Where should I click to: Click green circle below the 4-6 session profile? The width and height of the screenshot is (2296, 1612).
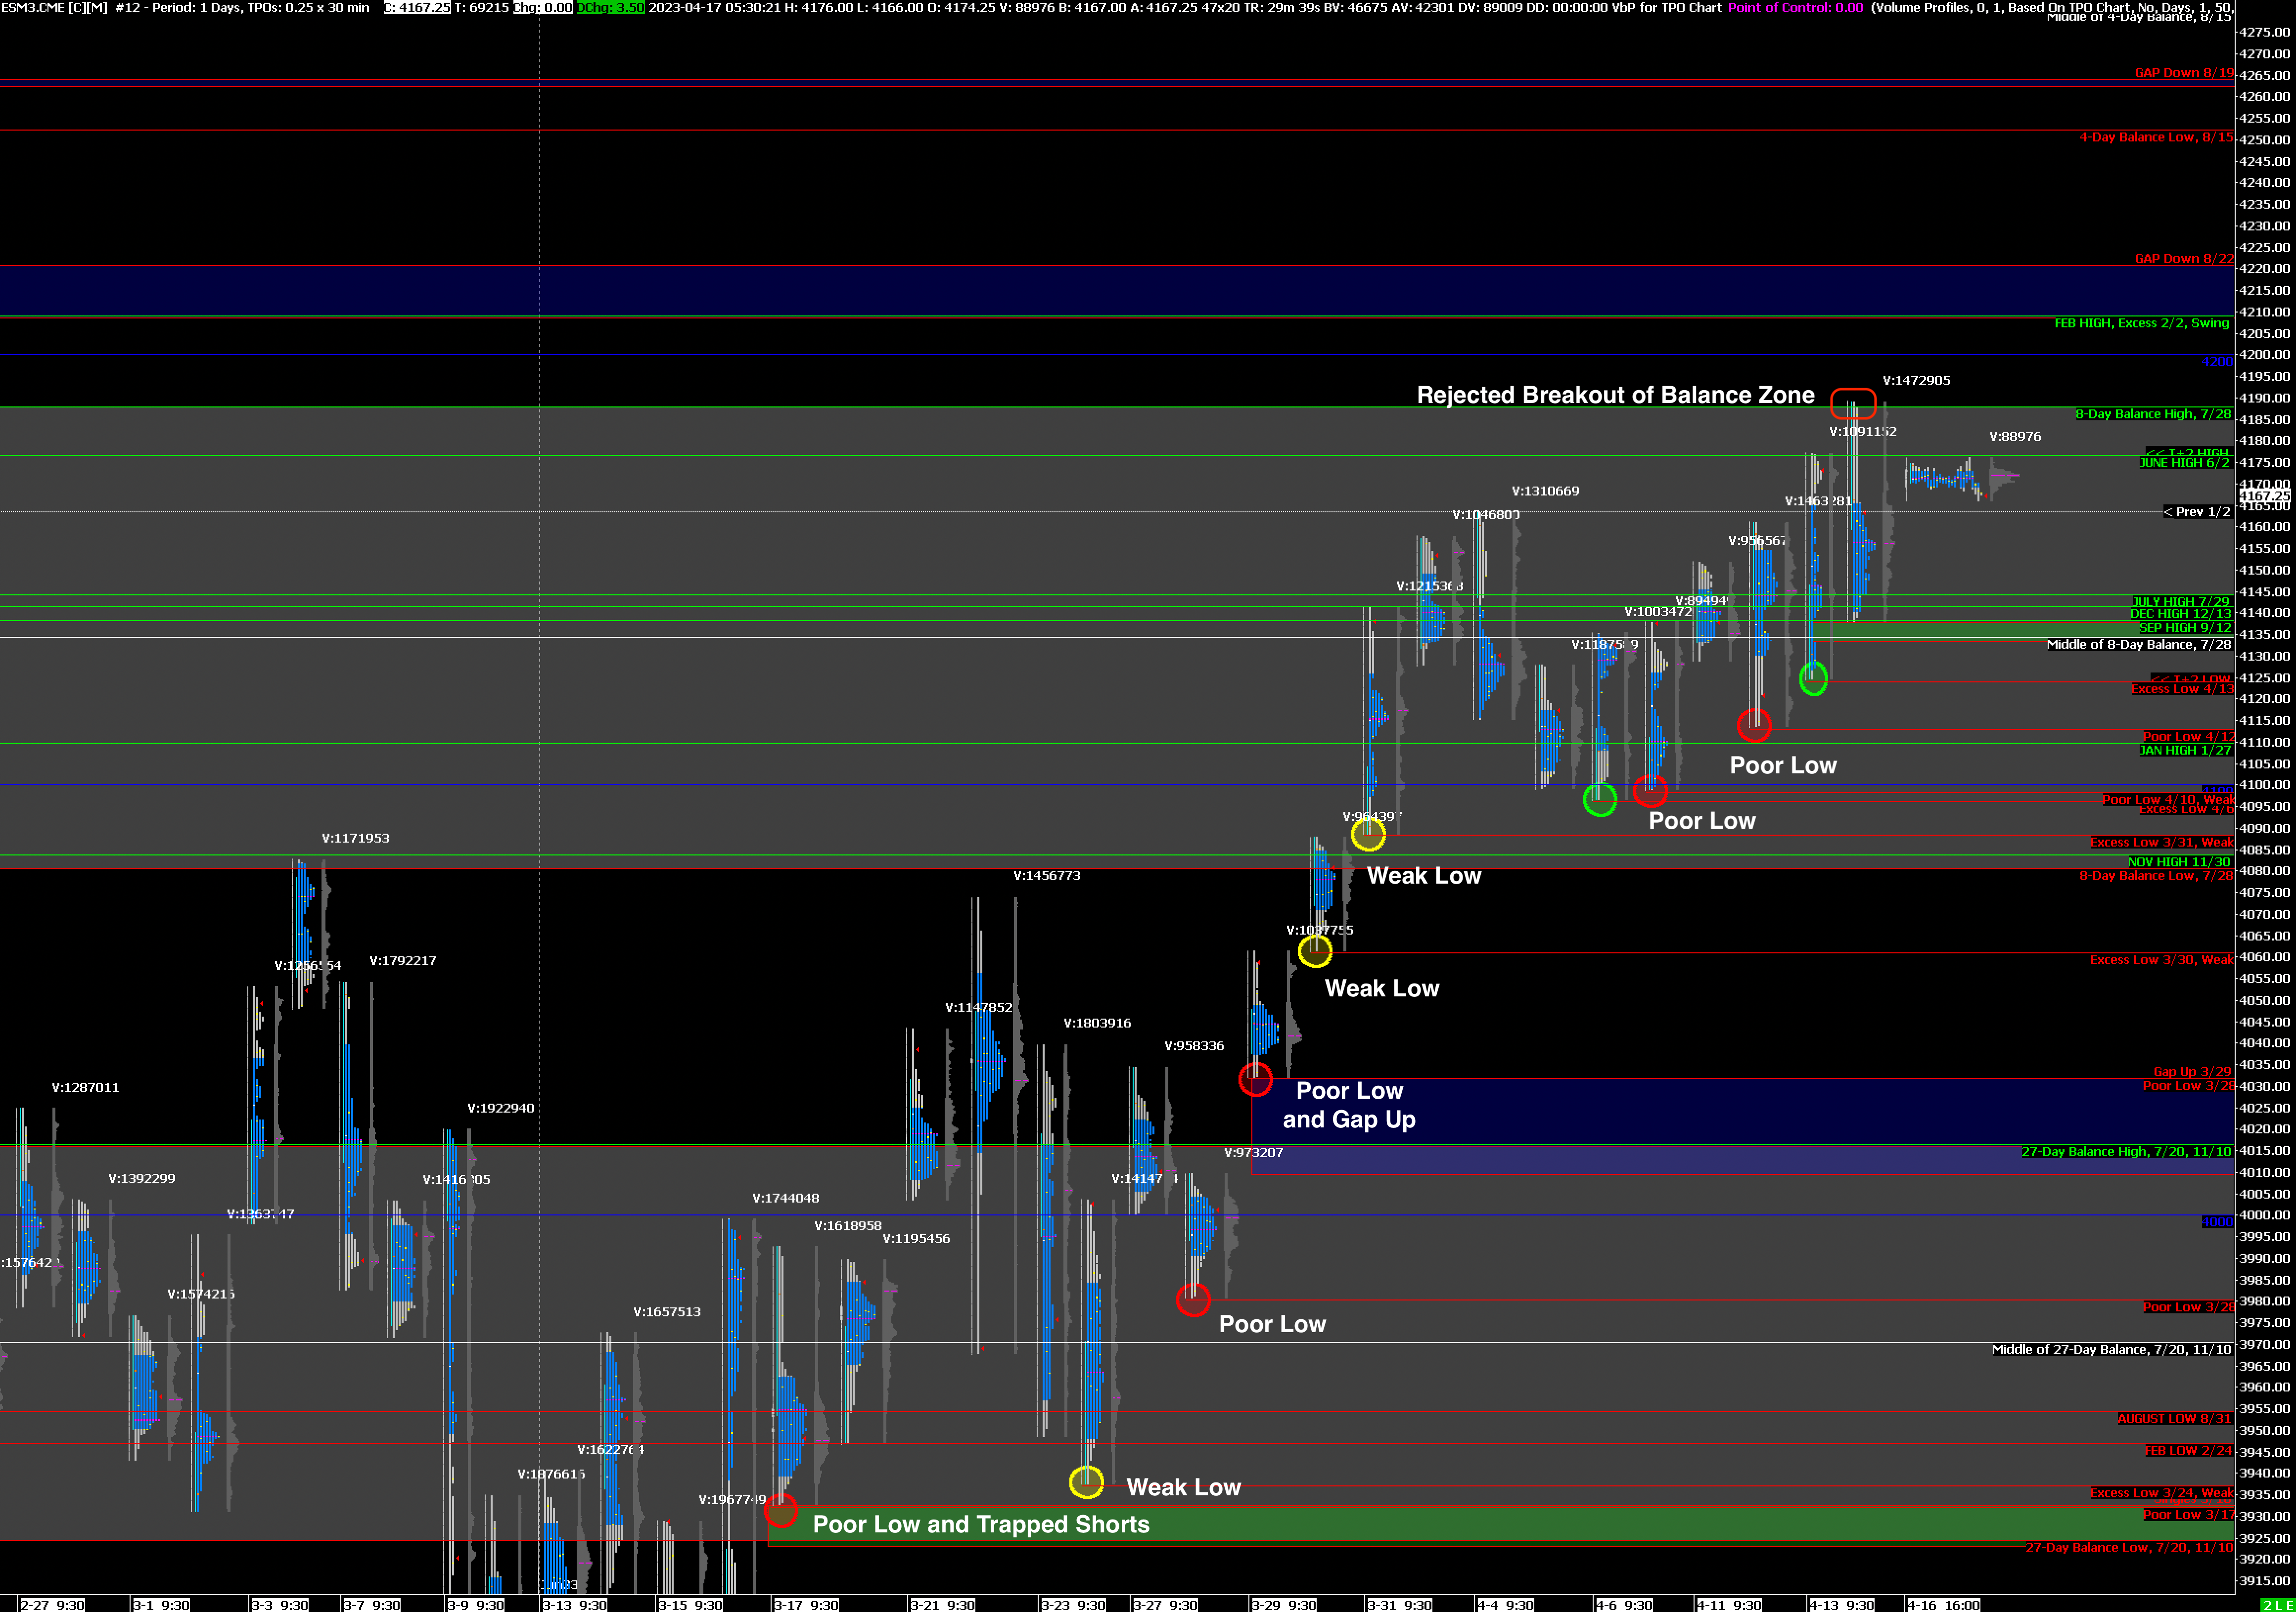[1599, 799]
